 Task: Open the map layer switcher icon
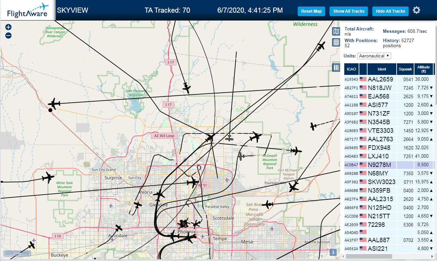pos(336,31)
